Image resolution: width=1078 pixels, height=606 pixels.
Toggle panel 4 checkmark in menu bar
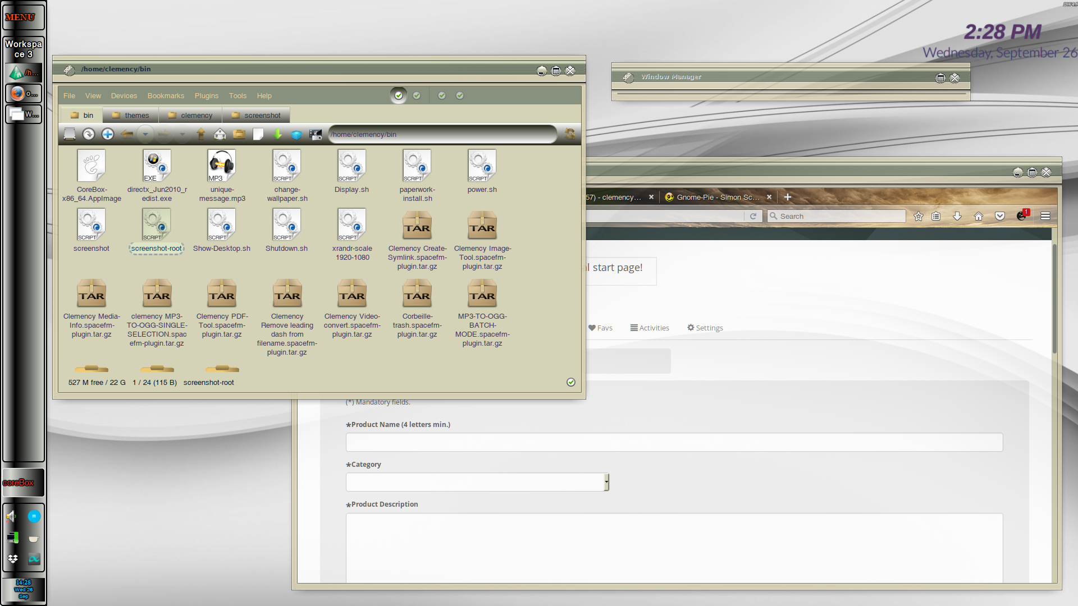click(x=460, y=95)
